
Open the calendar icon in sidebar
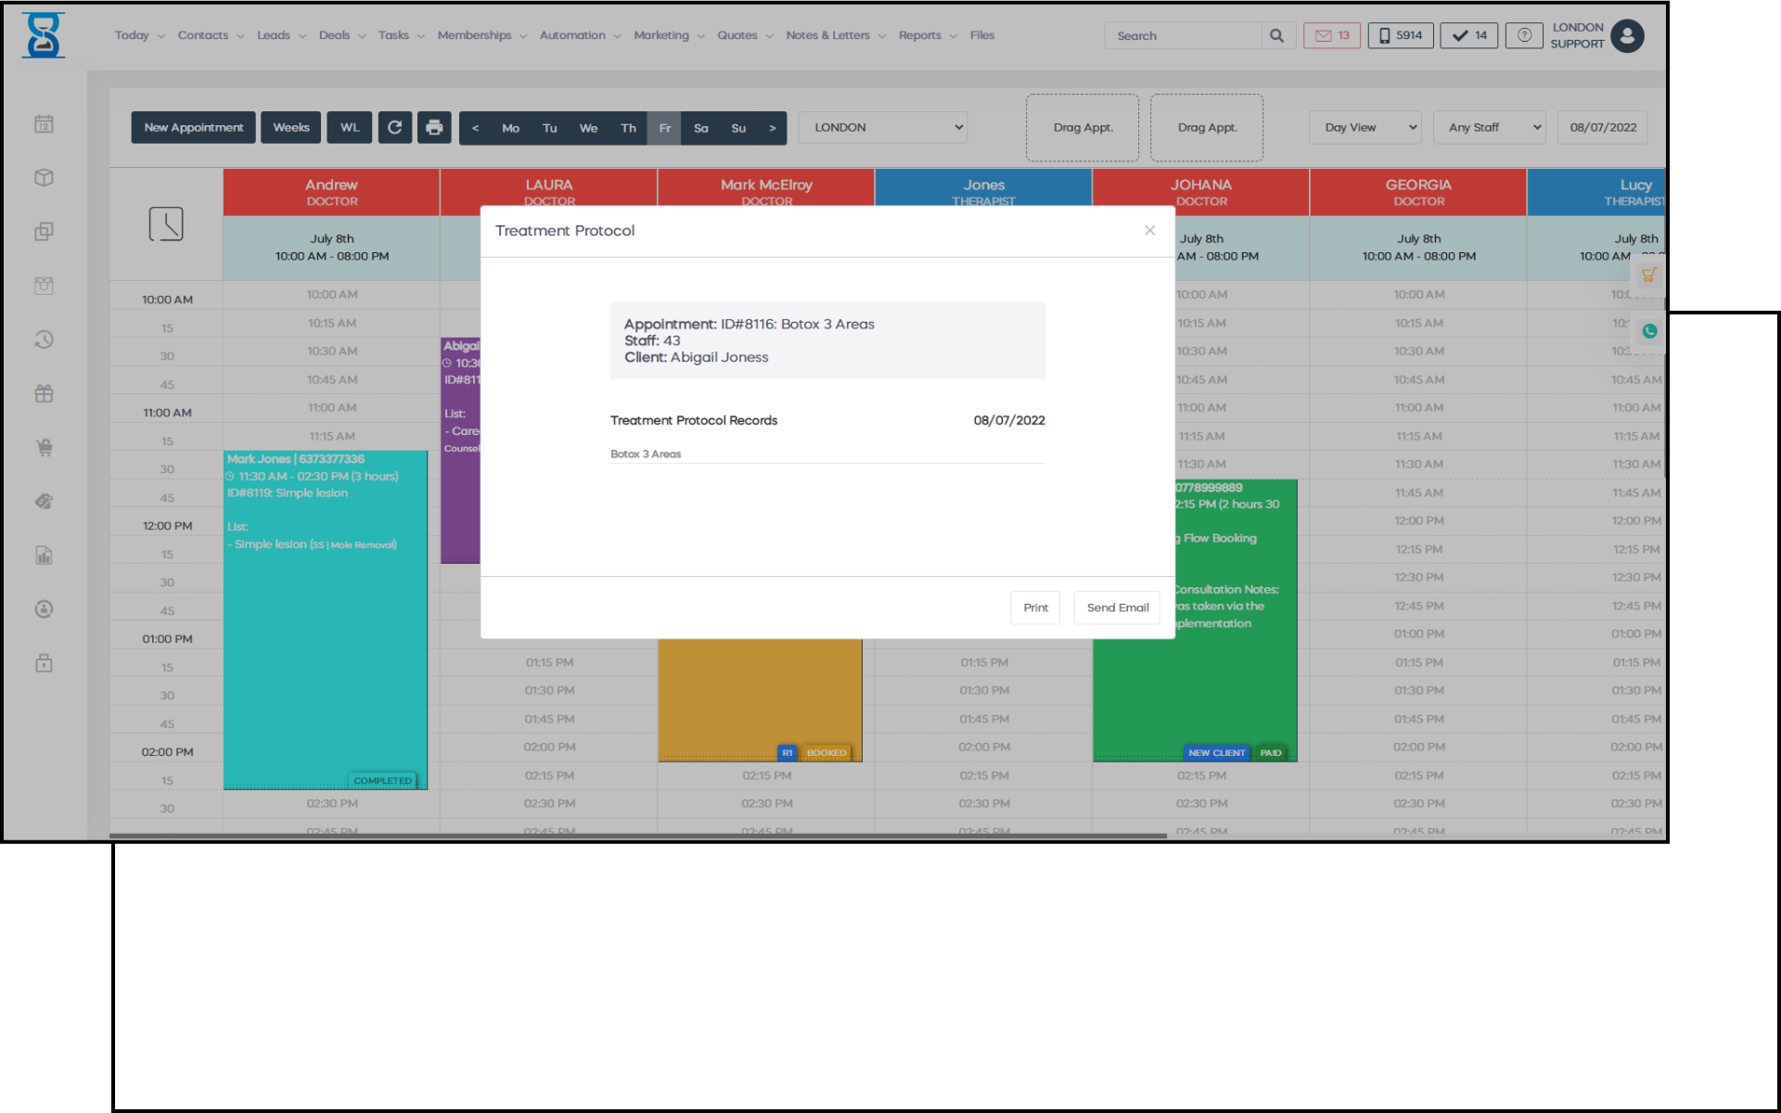(44, 124)
